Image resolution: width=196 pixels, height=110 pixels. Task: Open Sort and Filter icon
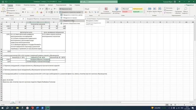pos(178,9)
